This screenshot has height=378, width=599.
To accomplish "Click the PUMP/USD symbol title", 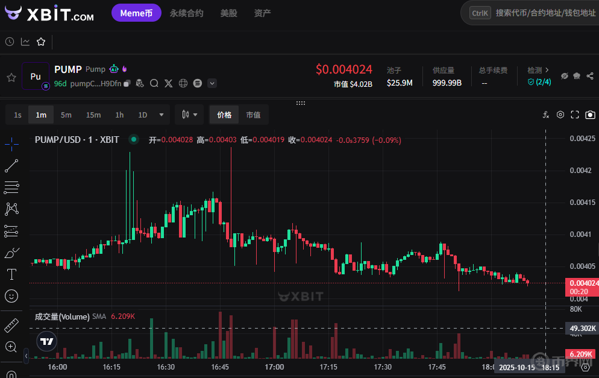I will coord(77,139).
